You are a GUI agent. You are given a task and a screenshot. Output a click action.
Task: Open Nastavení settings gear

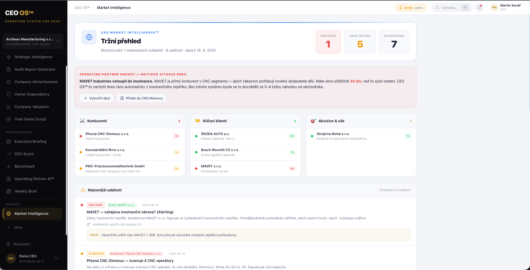click(8, 244)
